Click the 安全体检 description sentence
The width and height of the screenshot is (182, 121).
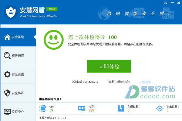[x=111, y=44]
